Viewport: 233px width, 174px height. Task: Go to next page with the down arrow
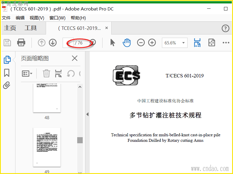[x=53, y=43]
